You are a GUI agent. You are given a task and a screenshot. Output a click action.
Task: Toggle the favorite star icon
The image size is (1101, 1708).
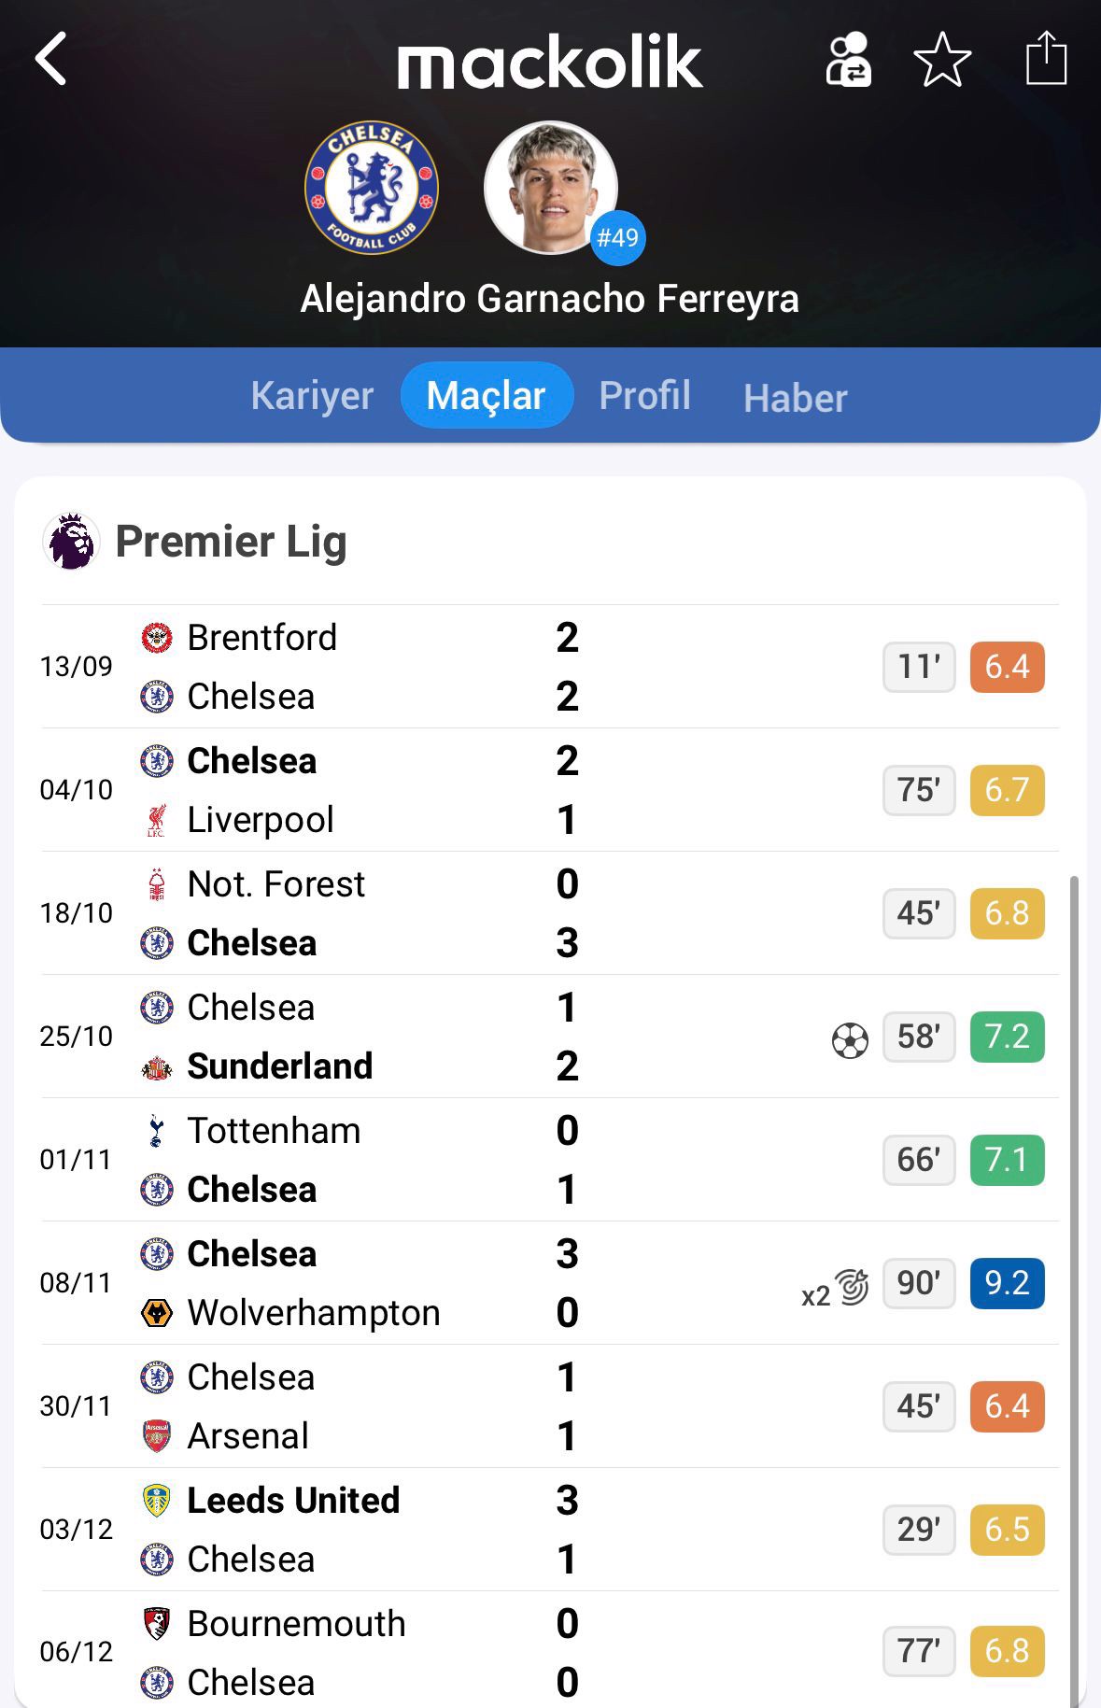(x=942, y=60)
